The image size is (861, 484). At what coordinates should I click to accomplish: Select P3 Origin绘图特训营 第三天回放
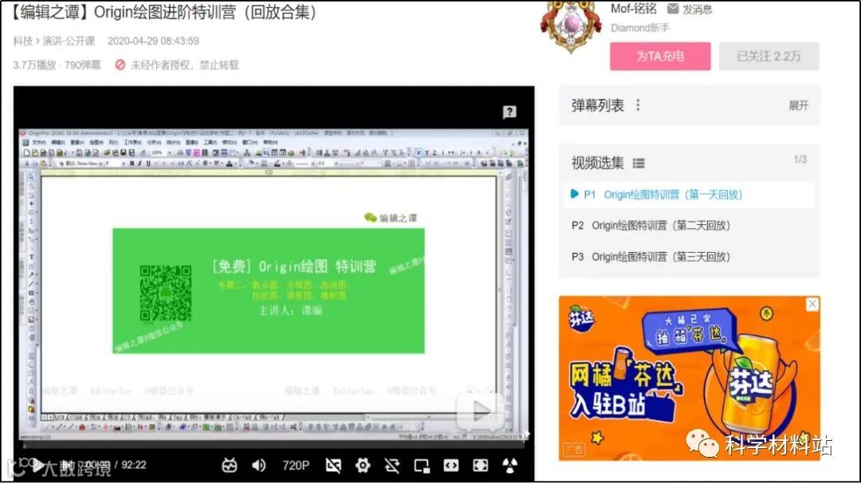(690, 257)
